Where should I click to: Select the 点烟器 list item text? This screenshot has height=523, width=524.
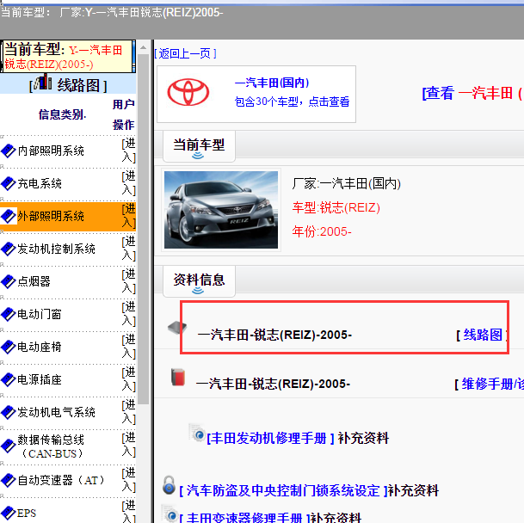(34, 282)
